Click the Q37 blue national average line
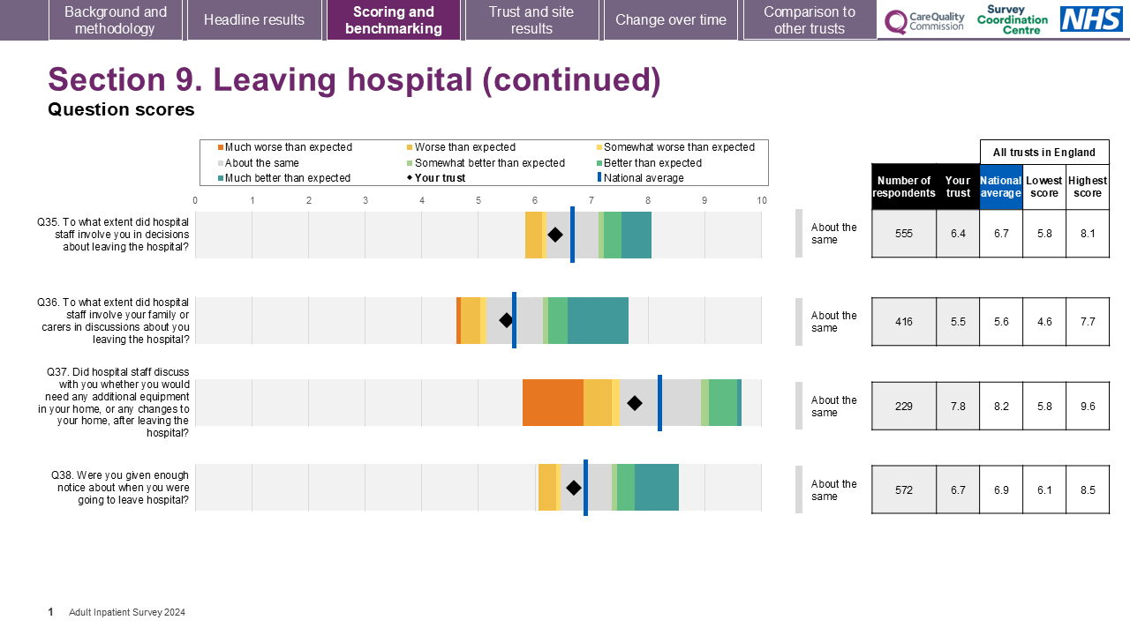1130x635 pixels. [x=659, y=403]
